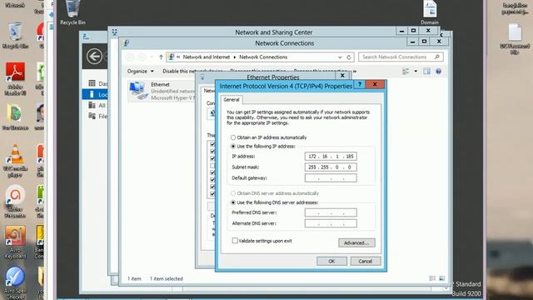Screen dimensions: 533x300
Task: Open the Domain file on VM desktop
Action: coord(430,12)
